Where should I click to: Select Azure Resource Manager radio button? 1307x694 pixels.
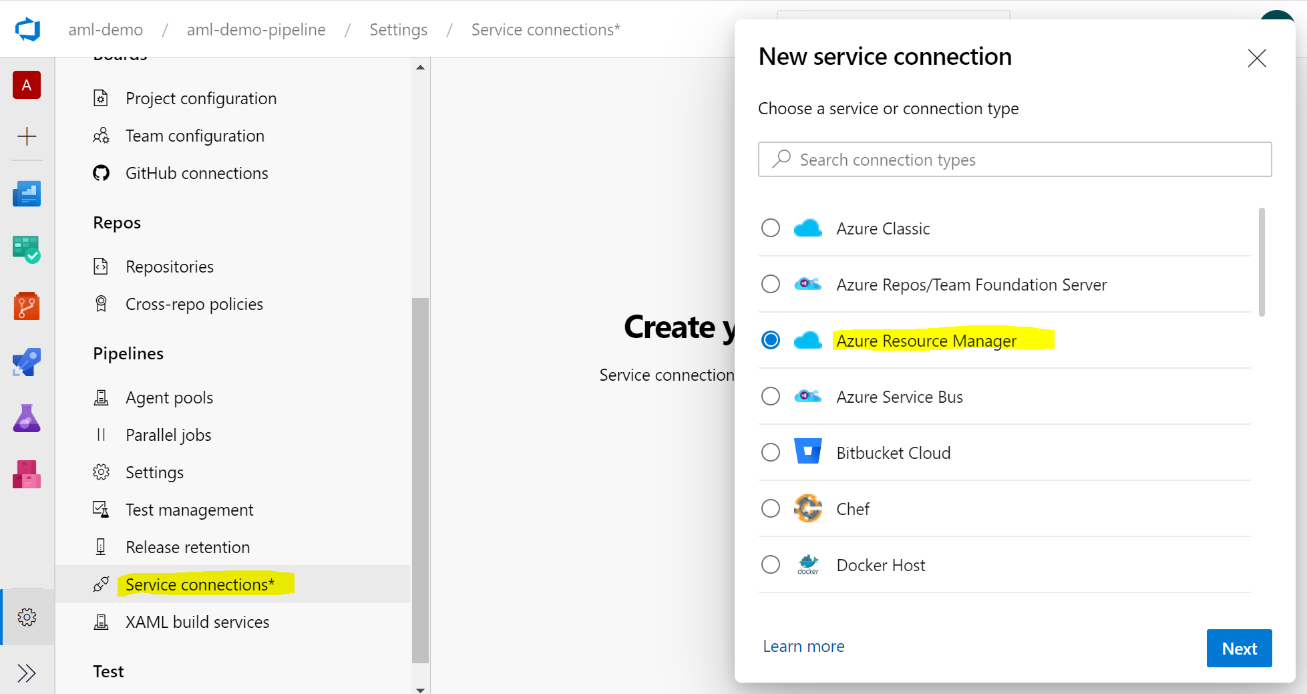tap(771, 340)
